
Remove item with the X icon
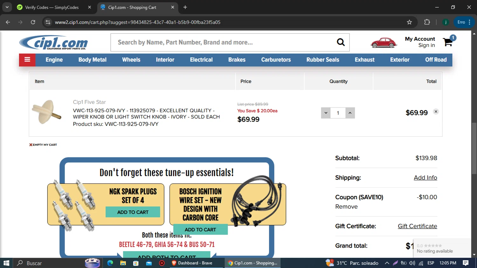436,112
